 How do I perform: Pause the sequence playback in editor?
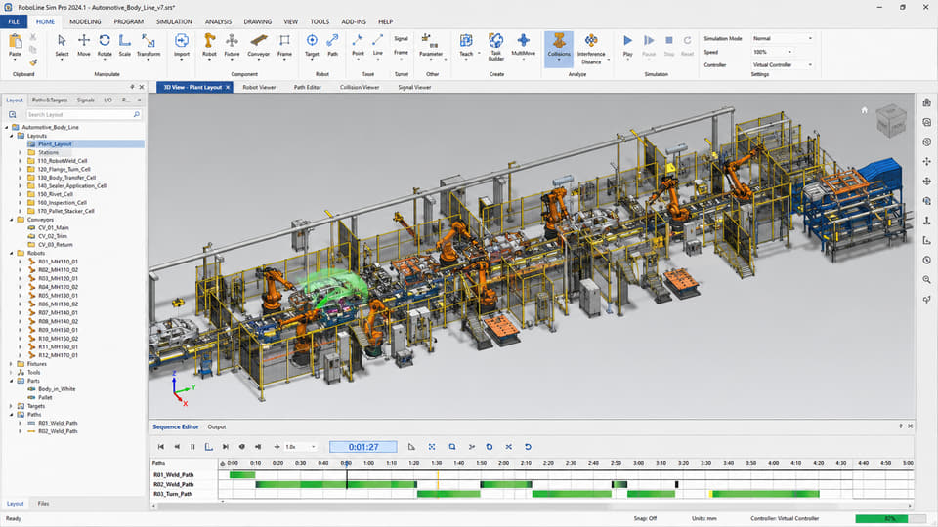tap(192, 447)
